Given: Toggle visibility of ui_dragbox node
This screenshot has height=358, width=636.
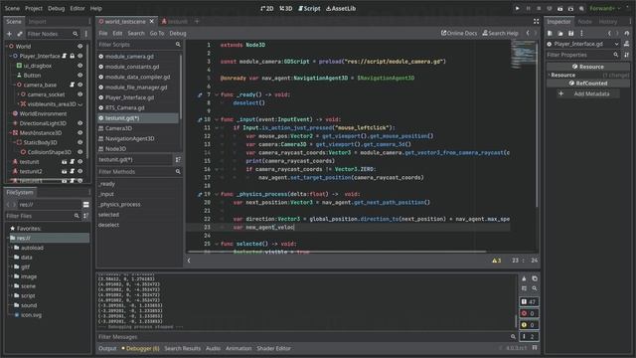Looking at the screenshot, I should (79, 66).
